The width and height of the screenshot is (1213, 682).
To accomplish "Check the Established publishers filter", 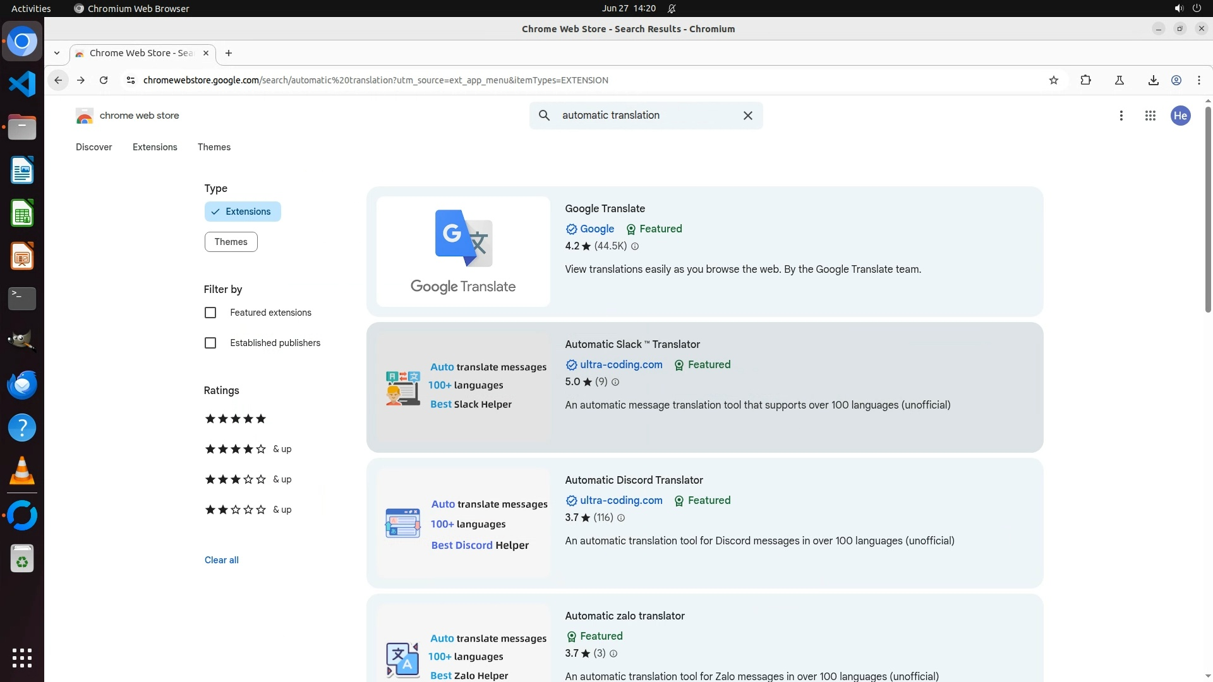I will 210,343.
